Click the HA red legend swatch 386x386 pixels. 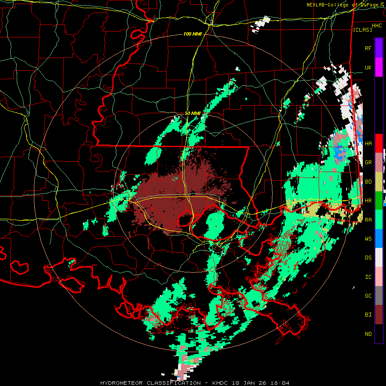pos(379,143)
